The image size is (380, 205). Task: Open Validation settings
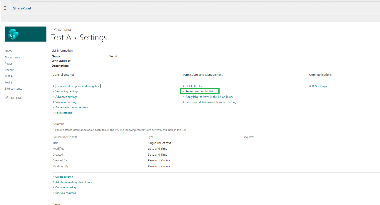pos(66,102)
